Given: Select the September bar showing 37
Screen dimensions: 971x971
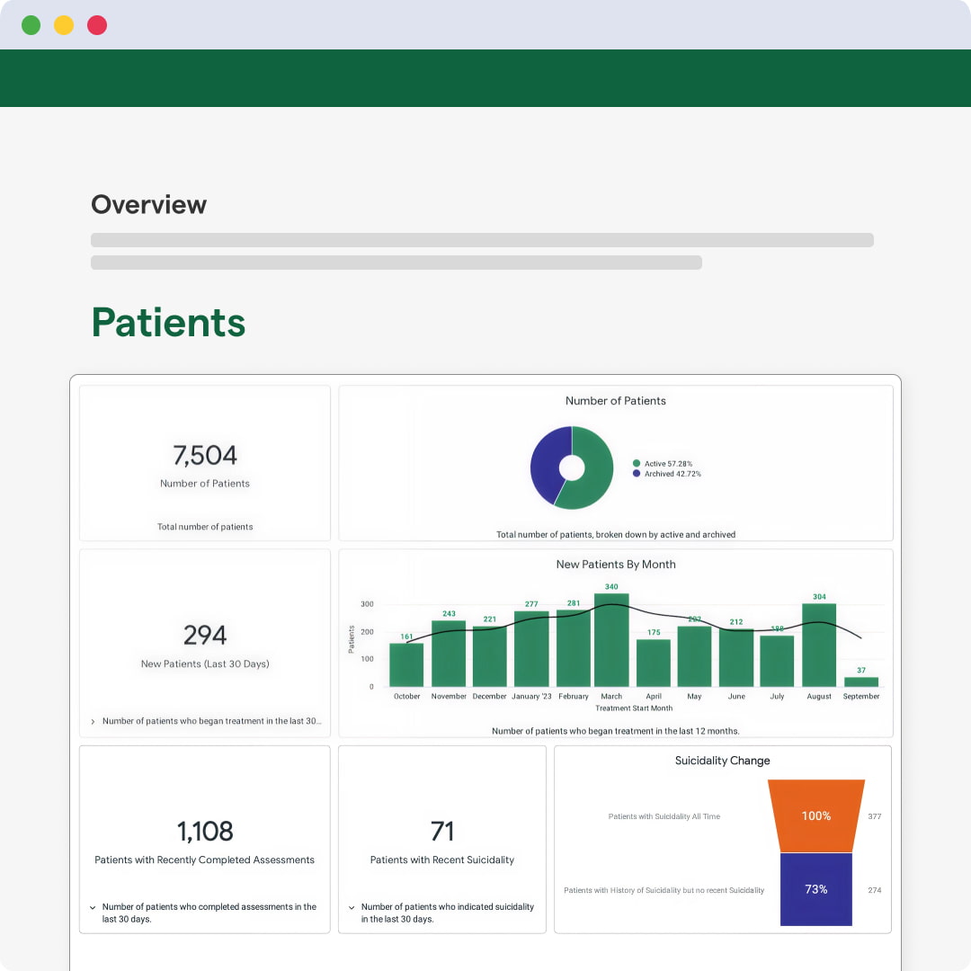Looking at the screenshot, I should 861,681.
